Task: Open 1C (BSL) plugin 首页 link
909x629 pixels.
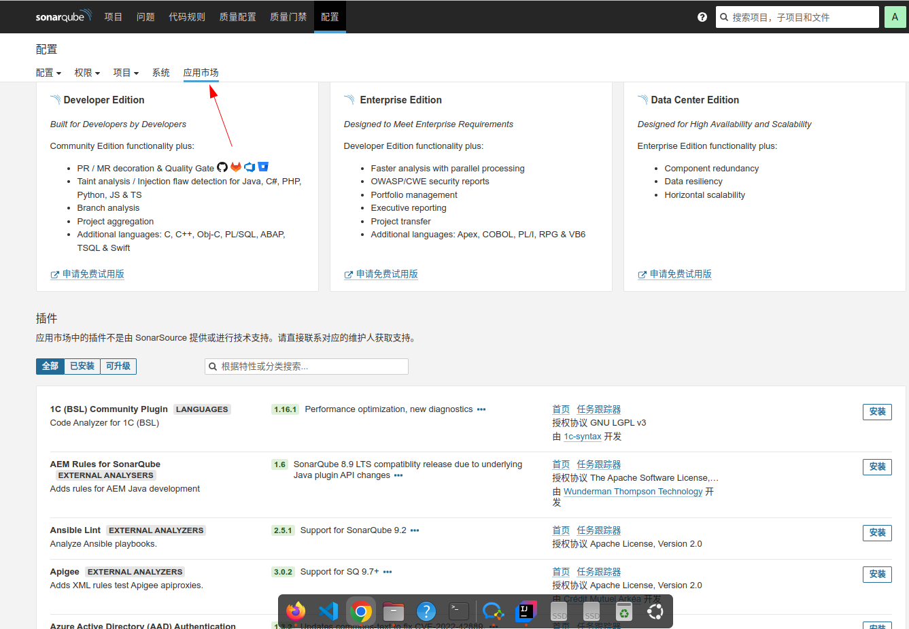Action: [561, 409]
